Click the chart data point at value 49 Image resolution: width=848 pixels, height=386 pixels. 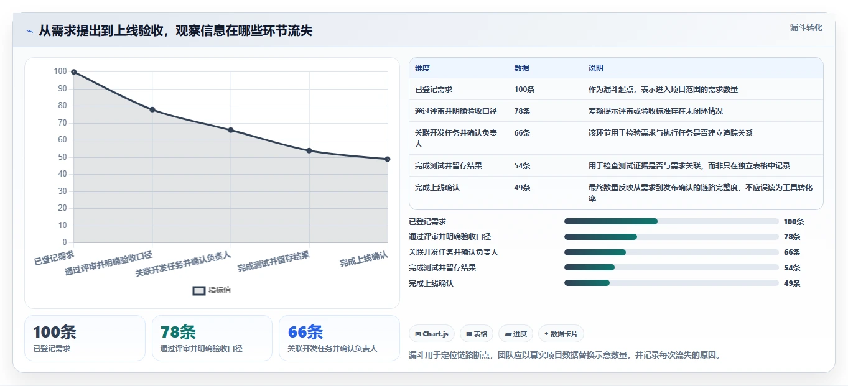pos(388,159)
